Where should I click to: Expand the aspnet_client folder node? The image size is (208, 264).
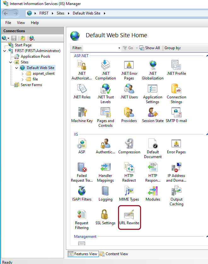tap(23, 74)
